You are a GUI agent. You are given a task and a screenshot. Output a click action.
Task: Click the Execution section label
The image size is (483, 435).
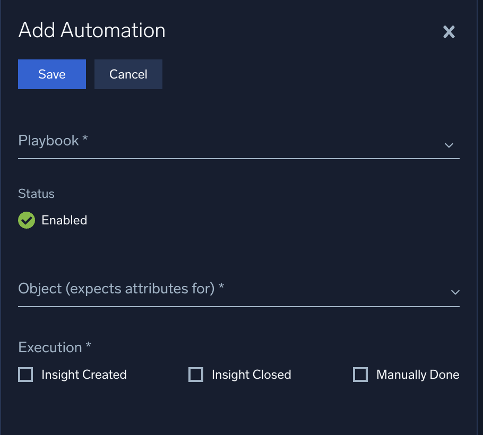54,347
